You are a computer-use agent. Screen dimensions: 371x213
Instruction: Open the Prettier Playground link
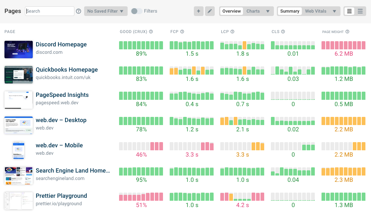(x=61, y=196)
